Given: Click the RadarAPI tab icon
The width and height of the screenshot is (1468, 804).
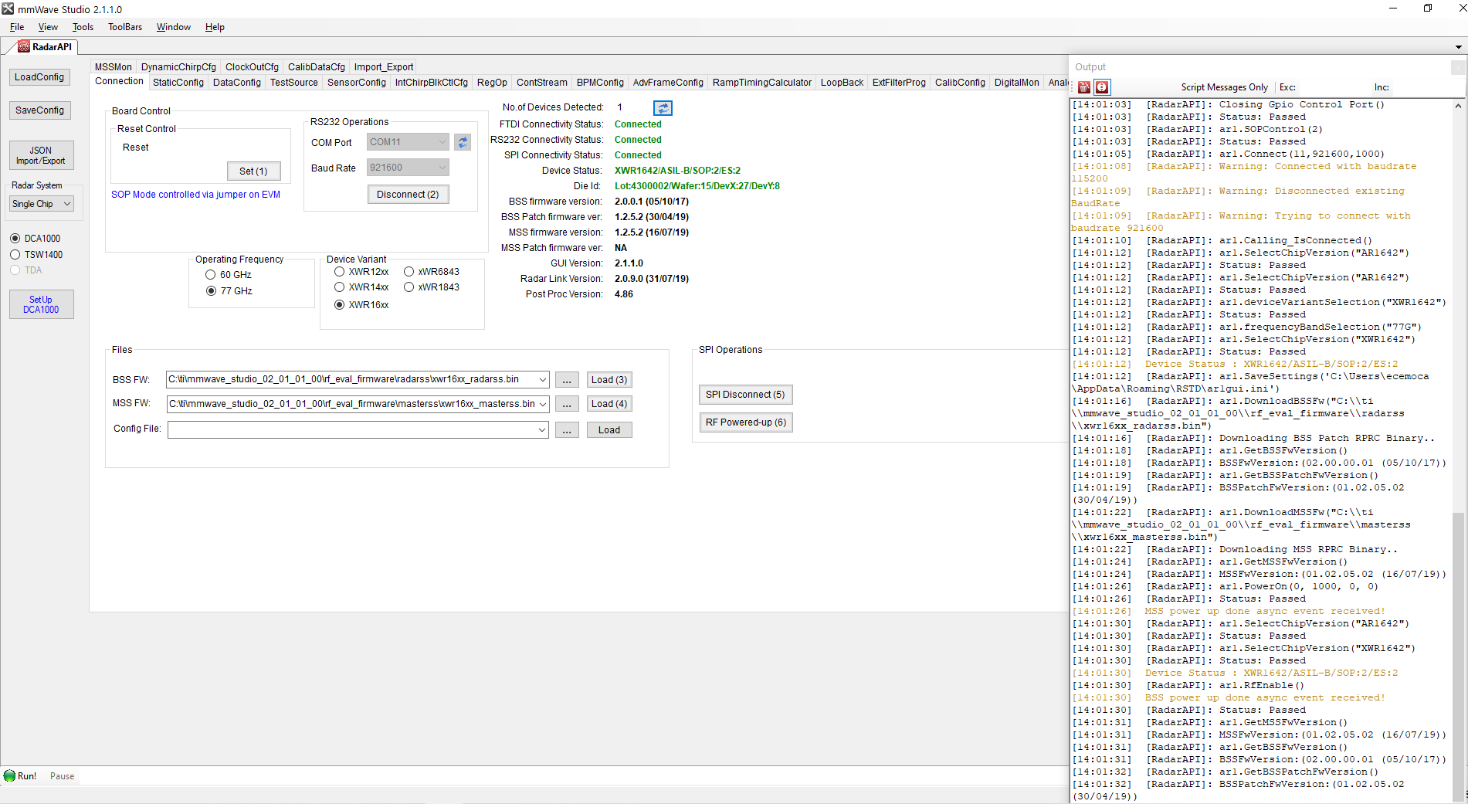Looking at the screenshot, I should tap(24, 46).
